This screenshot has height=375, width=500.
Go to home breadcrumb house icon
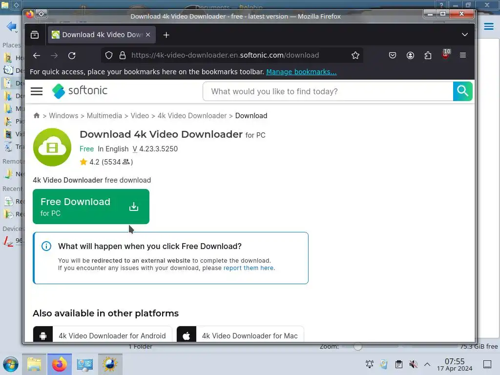pos(37,115)
